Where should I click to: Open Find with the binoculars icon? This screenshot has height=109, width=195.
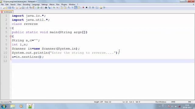click(46, 8)
